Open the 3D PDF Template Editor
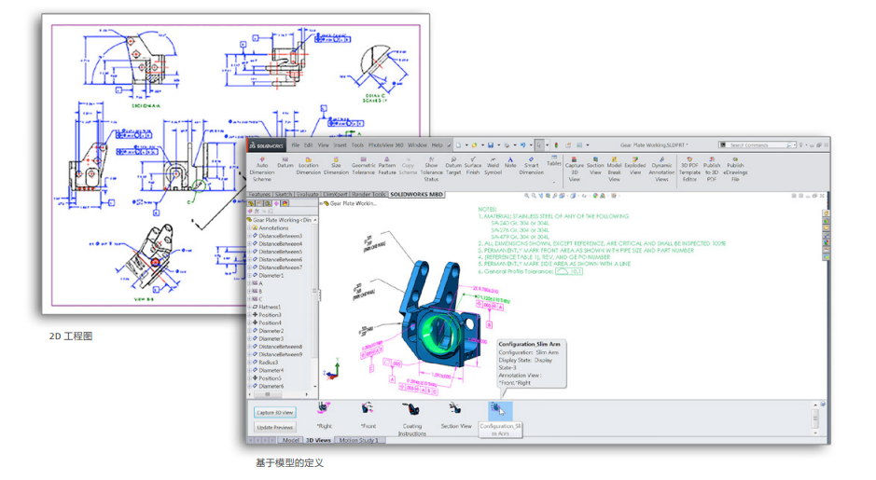This screenshot has width=876, height=480. (x=689, y=167)
